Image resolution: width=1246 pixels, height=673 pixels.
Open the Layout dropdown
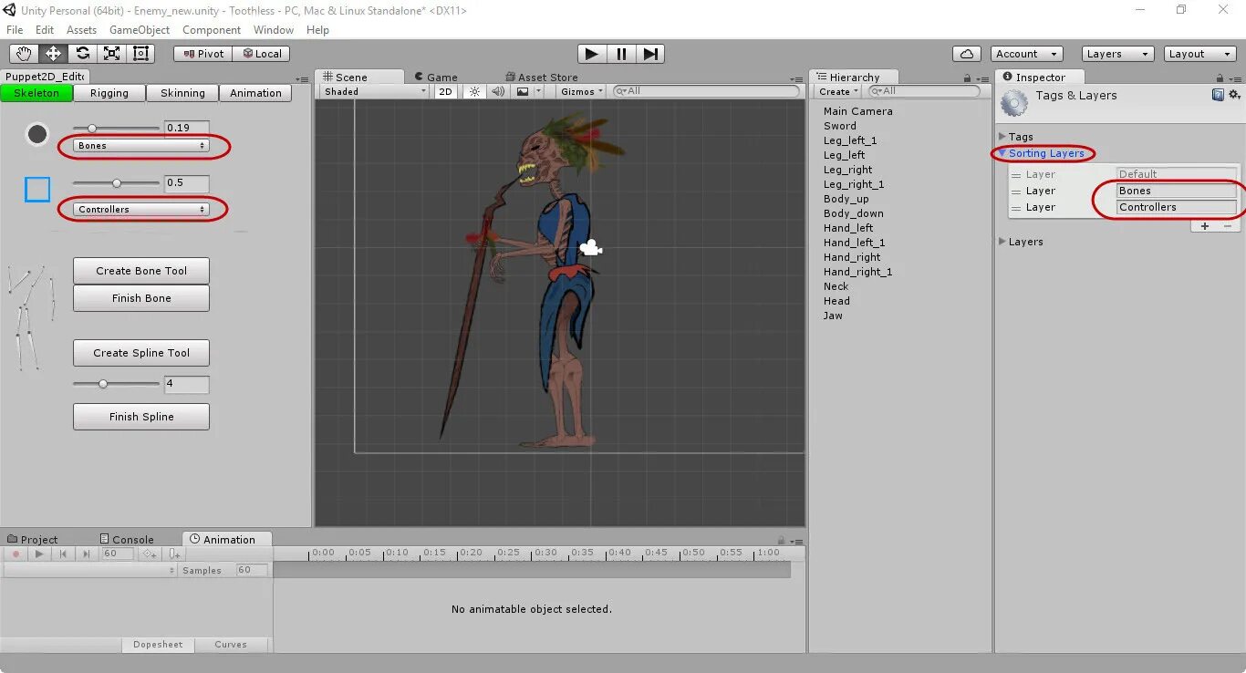[1200, 54]
